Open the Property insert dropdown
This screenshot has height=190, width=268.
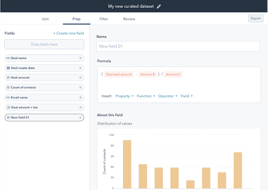coord(125,96)
